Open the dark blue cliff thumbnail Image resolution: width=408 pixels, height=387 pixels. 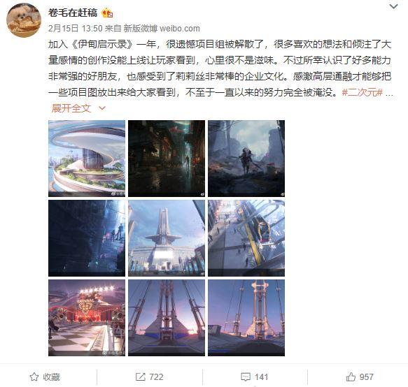click(x=87, y=238)
